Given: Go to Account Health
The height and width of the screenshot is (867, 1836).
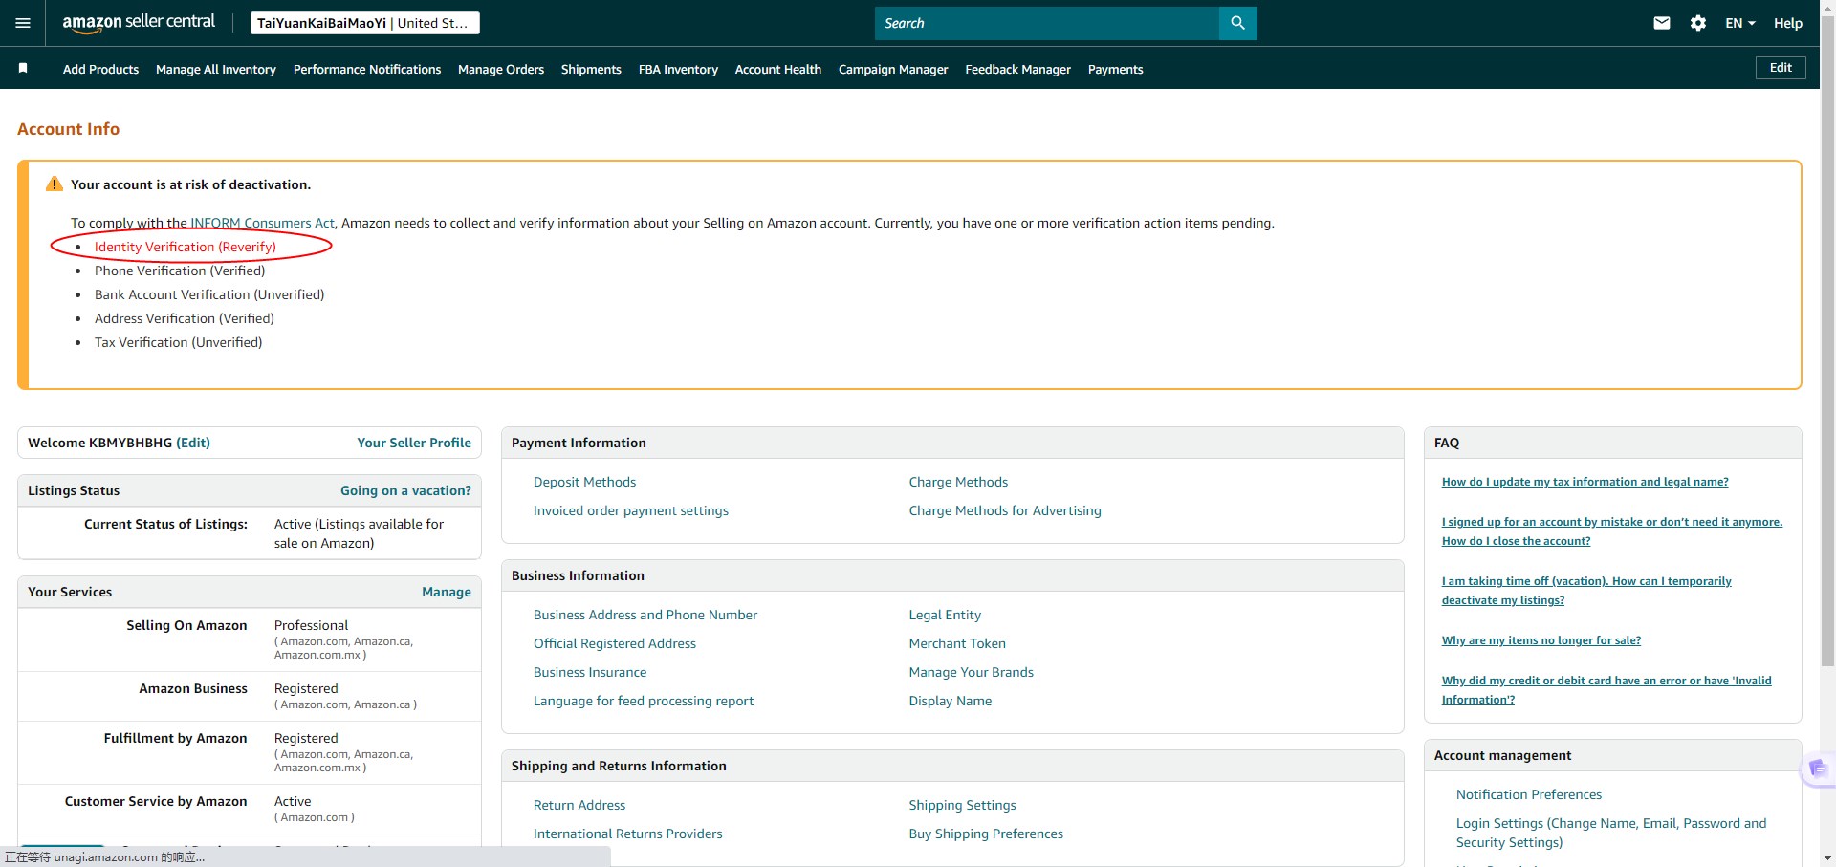Looking at the screenshot, I should pos(778,69).
